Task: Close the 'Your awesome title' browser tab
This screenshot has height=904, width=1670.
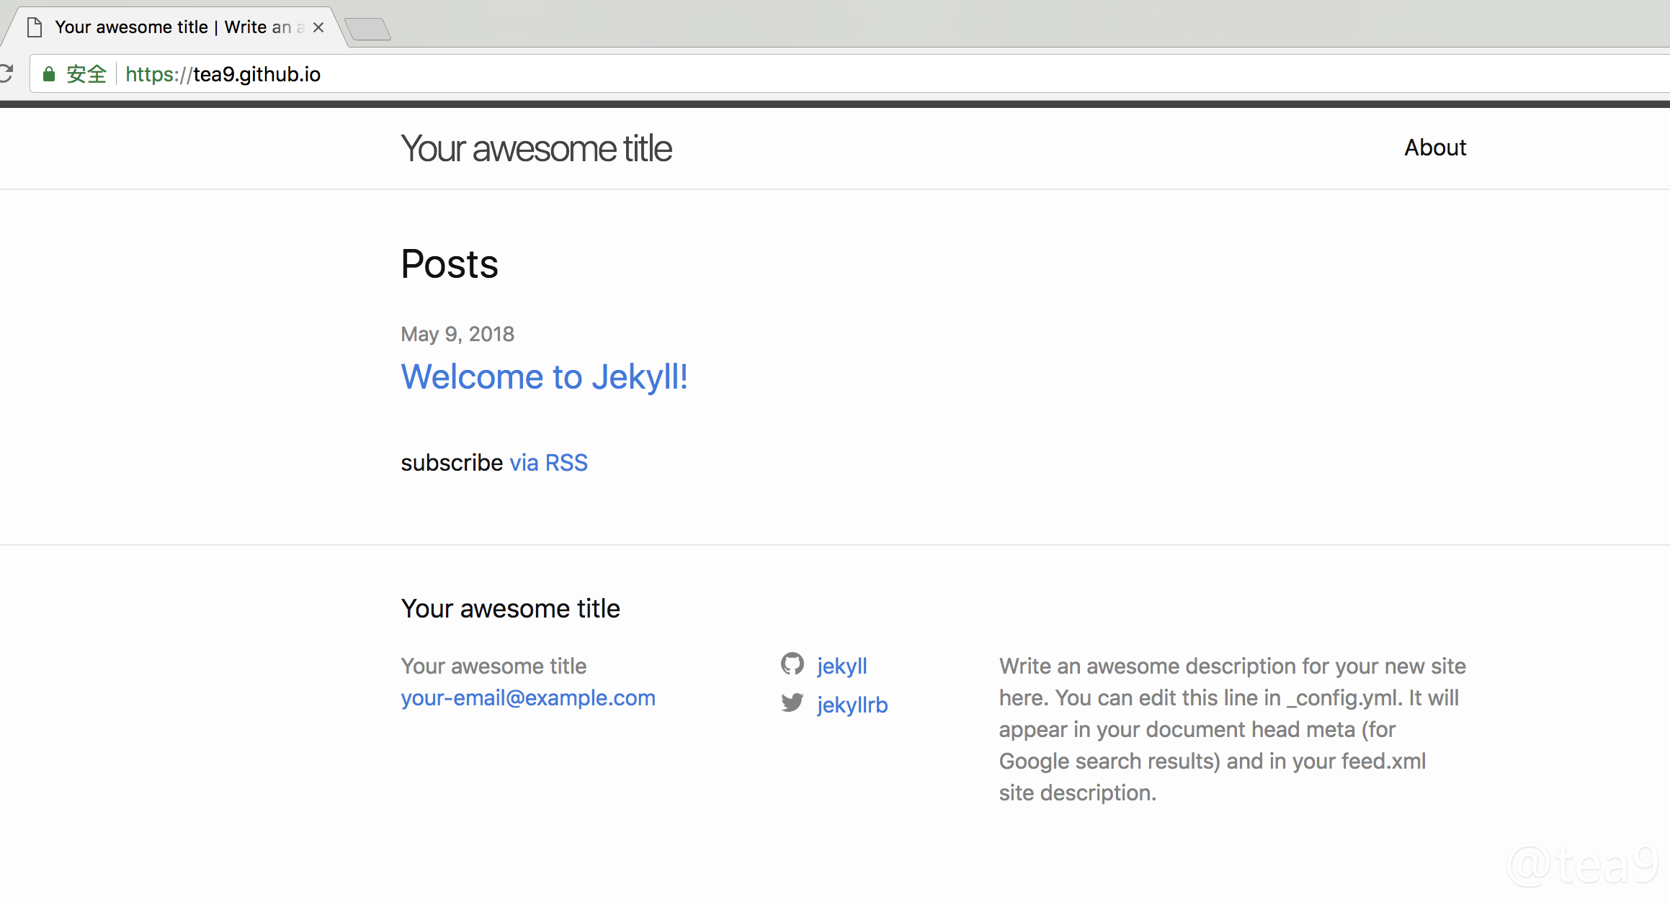Action: tap(318, 27)
